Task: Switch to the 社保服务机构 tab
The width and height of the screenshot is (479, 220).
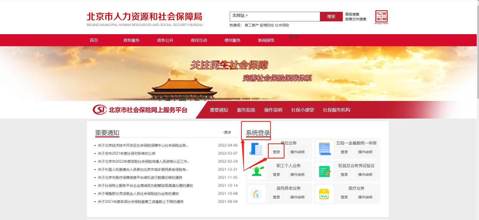Action: 337,110
